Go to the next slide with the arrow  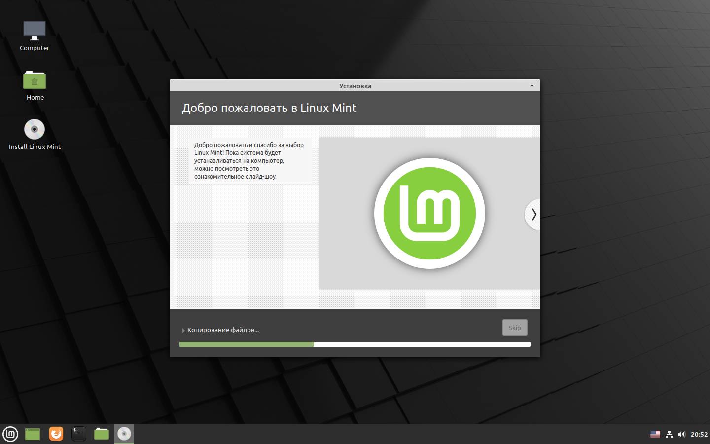533,214
